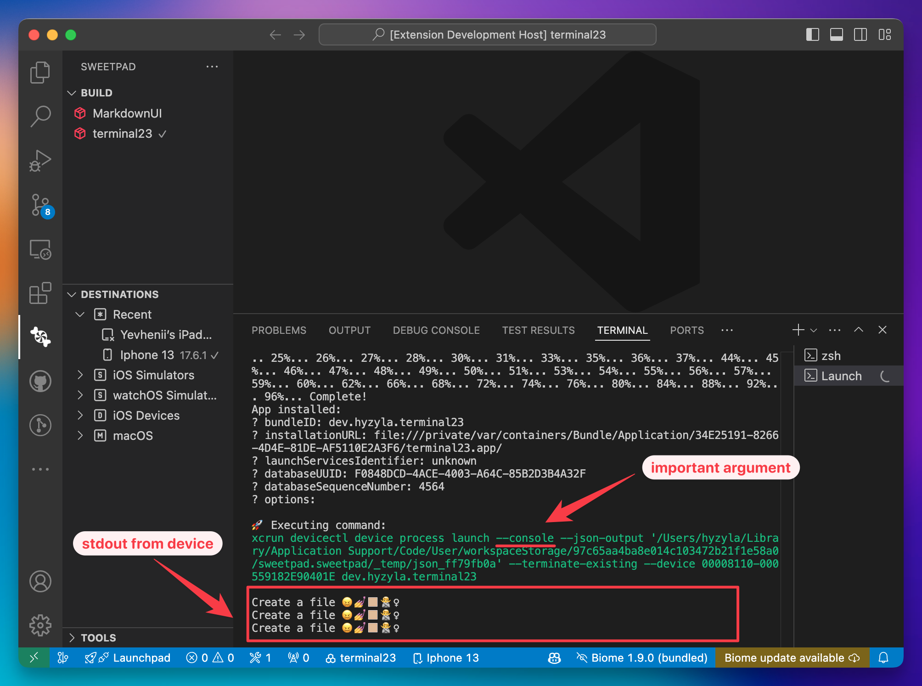Click Biome update available status item

(x=792, y=658)
